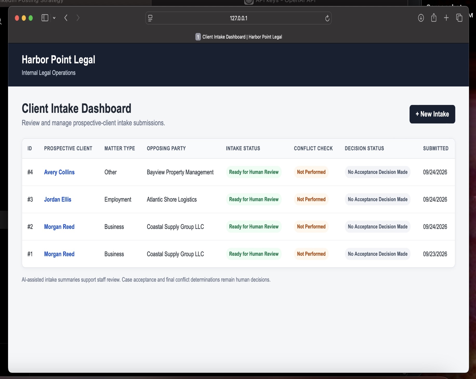Click Bayview Property Management cell
Image resolution: width=476 pixels, height=379 pixels.
pyautogui.click(x=180, y=172)
